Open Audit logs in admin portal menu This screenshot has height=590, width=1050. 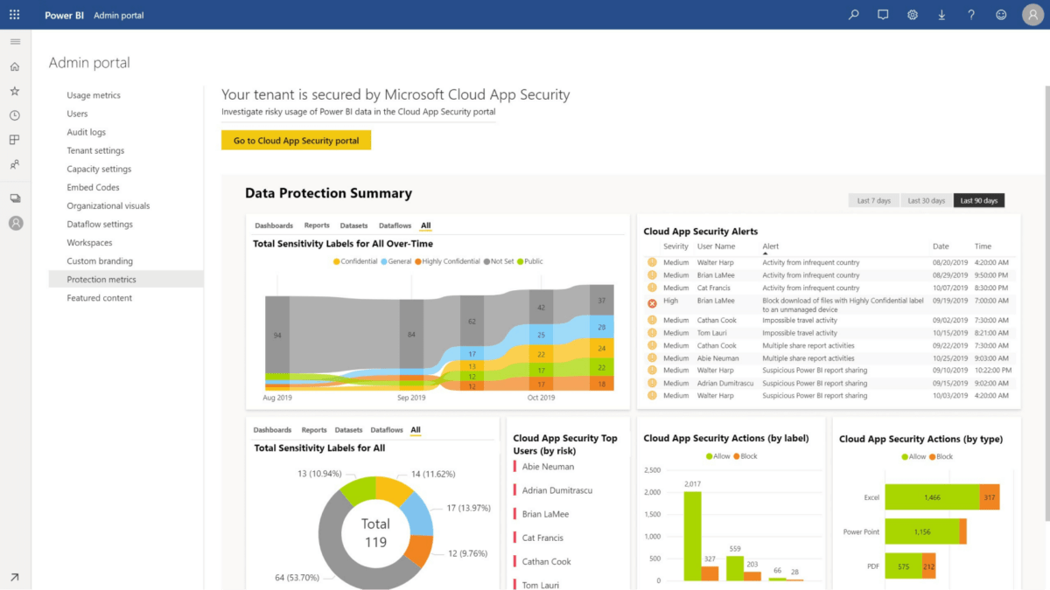[86, 132]
